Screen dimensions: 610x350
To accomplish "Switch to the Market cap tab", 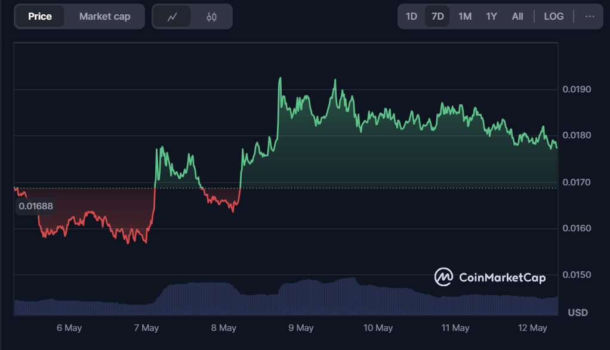I will [104, 17].
